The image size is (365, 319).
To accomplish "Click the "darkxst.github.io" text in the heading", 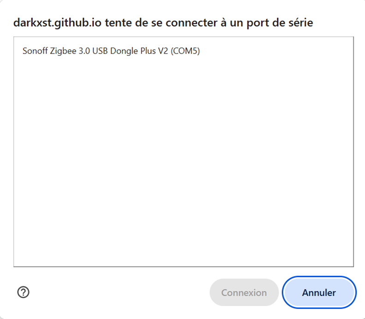I will (x=57, y=23).
